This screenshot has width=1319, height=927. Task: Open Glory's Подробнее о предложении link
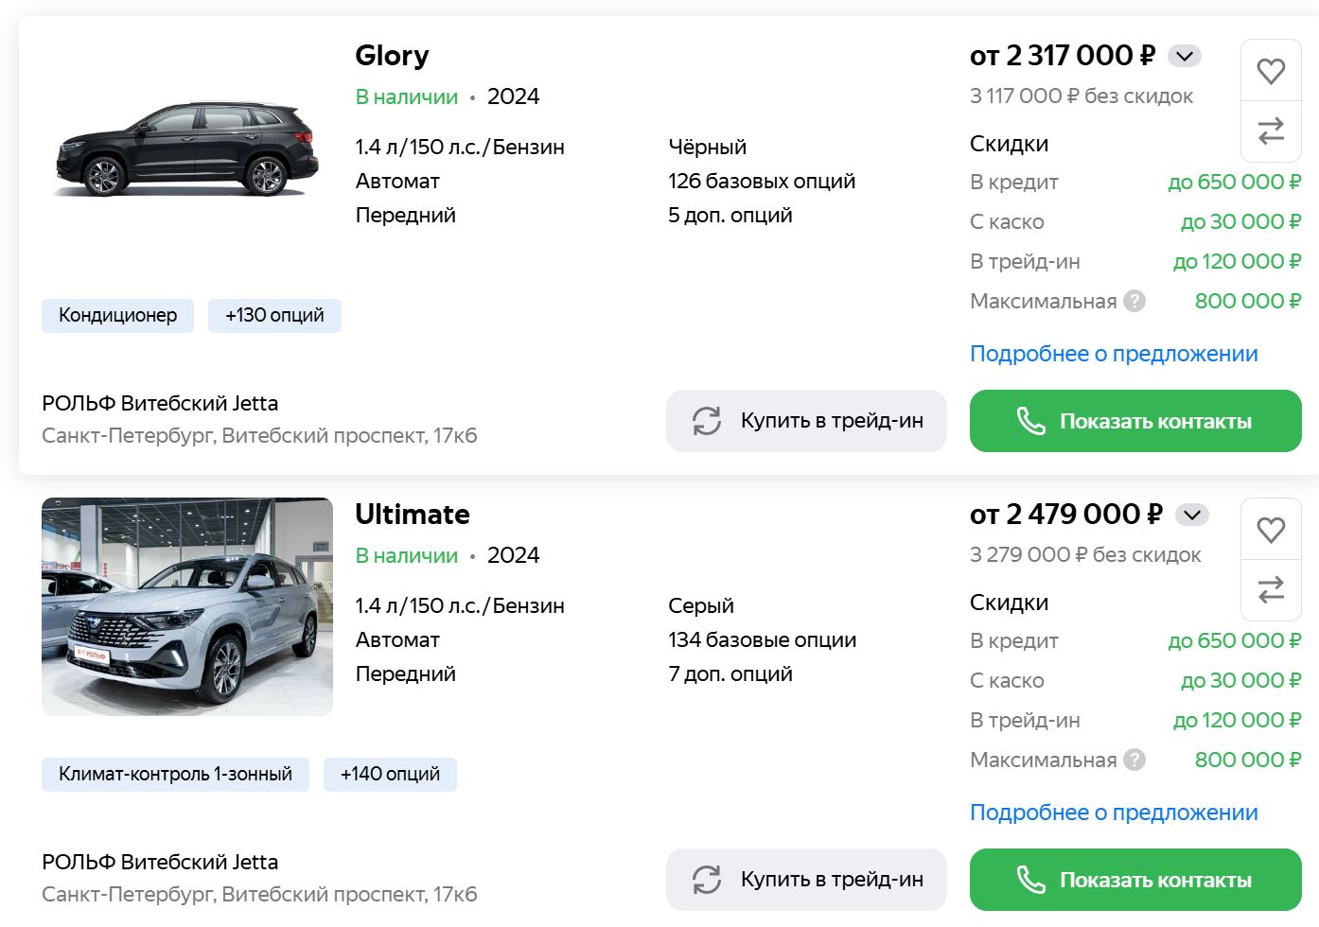pos(1114,354)
